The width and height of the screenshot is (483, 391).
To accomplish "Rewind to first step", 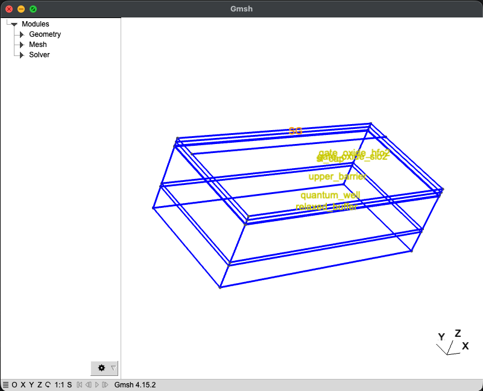I will pos(80,385).
